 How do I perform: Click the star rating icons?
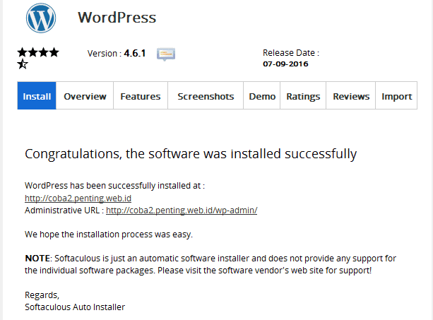[x=38, y=58]
